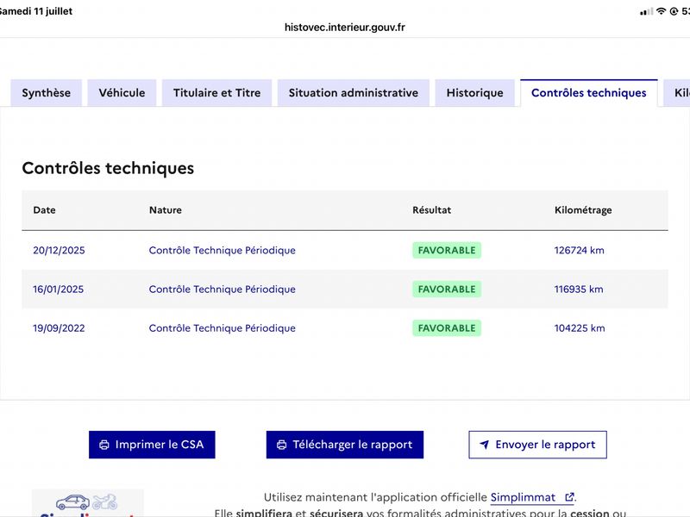Tap the cellular signal bars icon

pyautogui.click(x=646, y=12)
